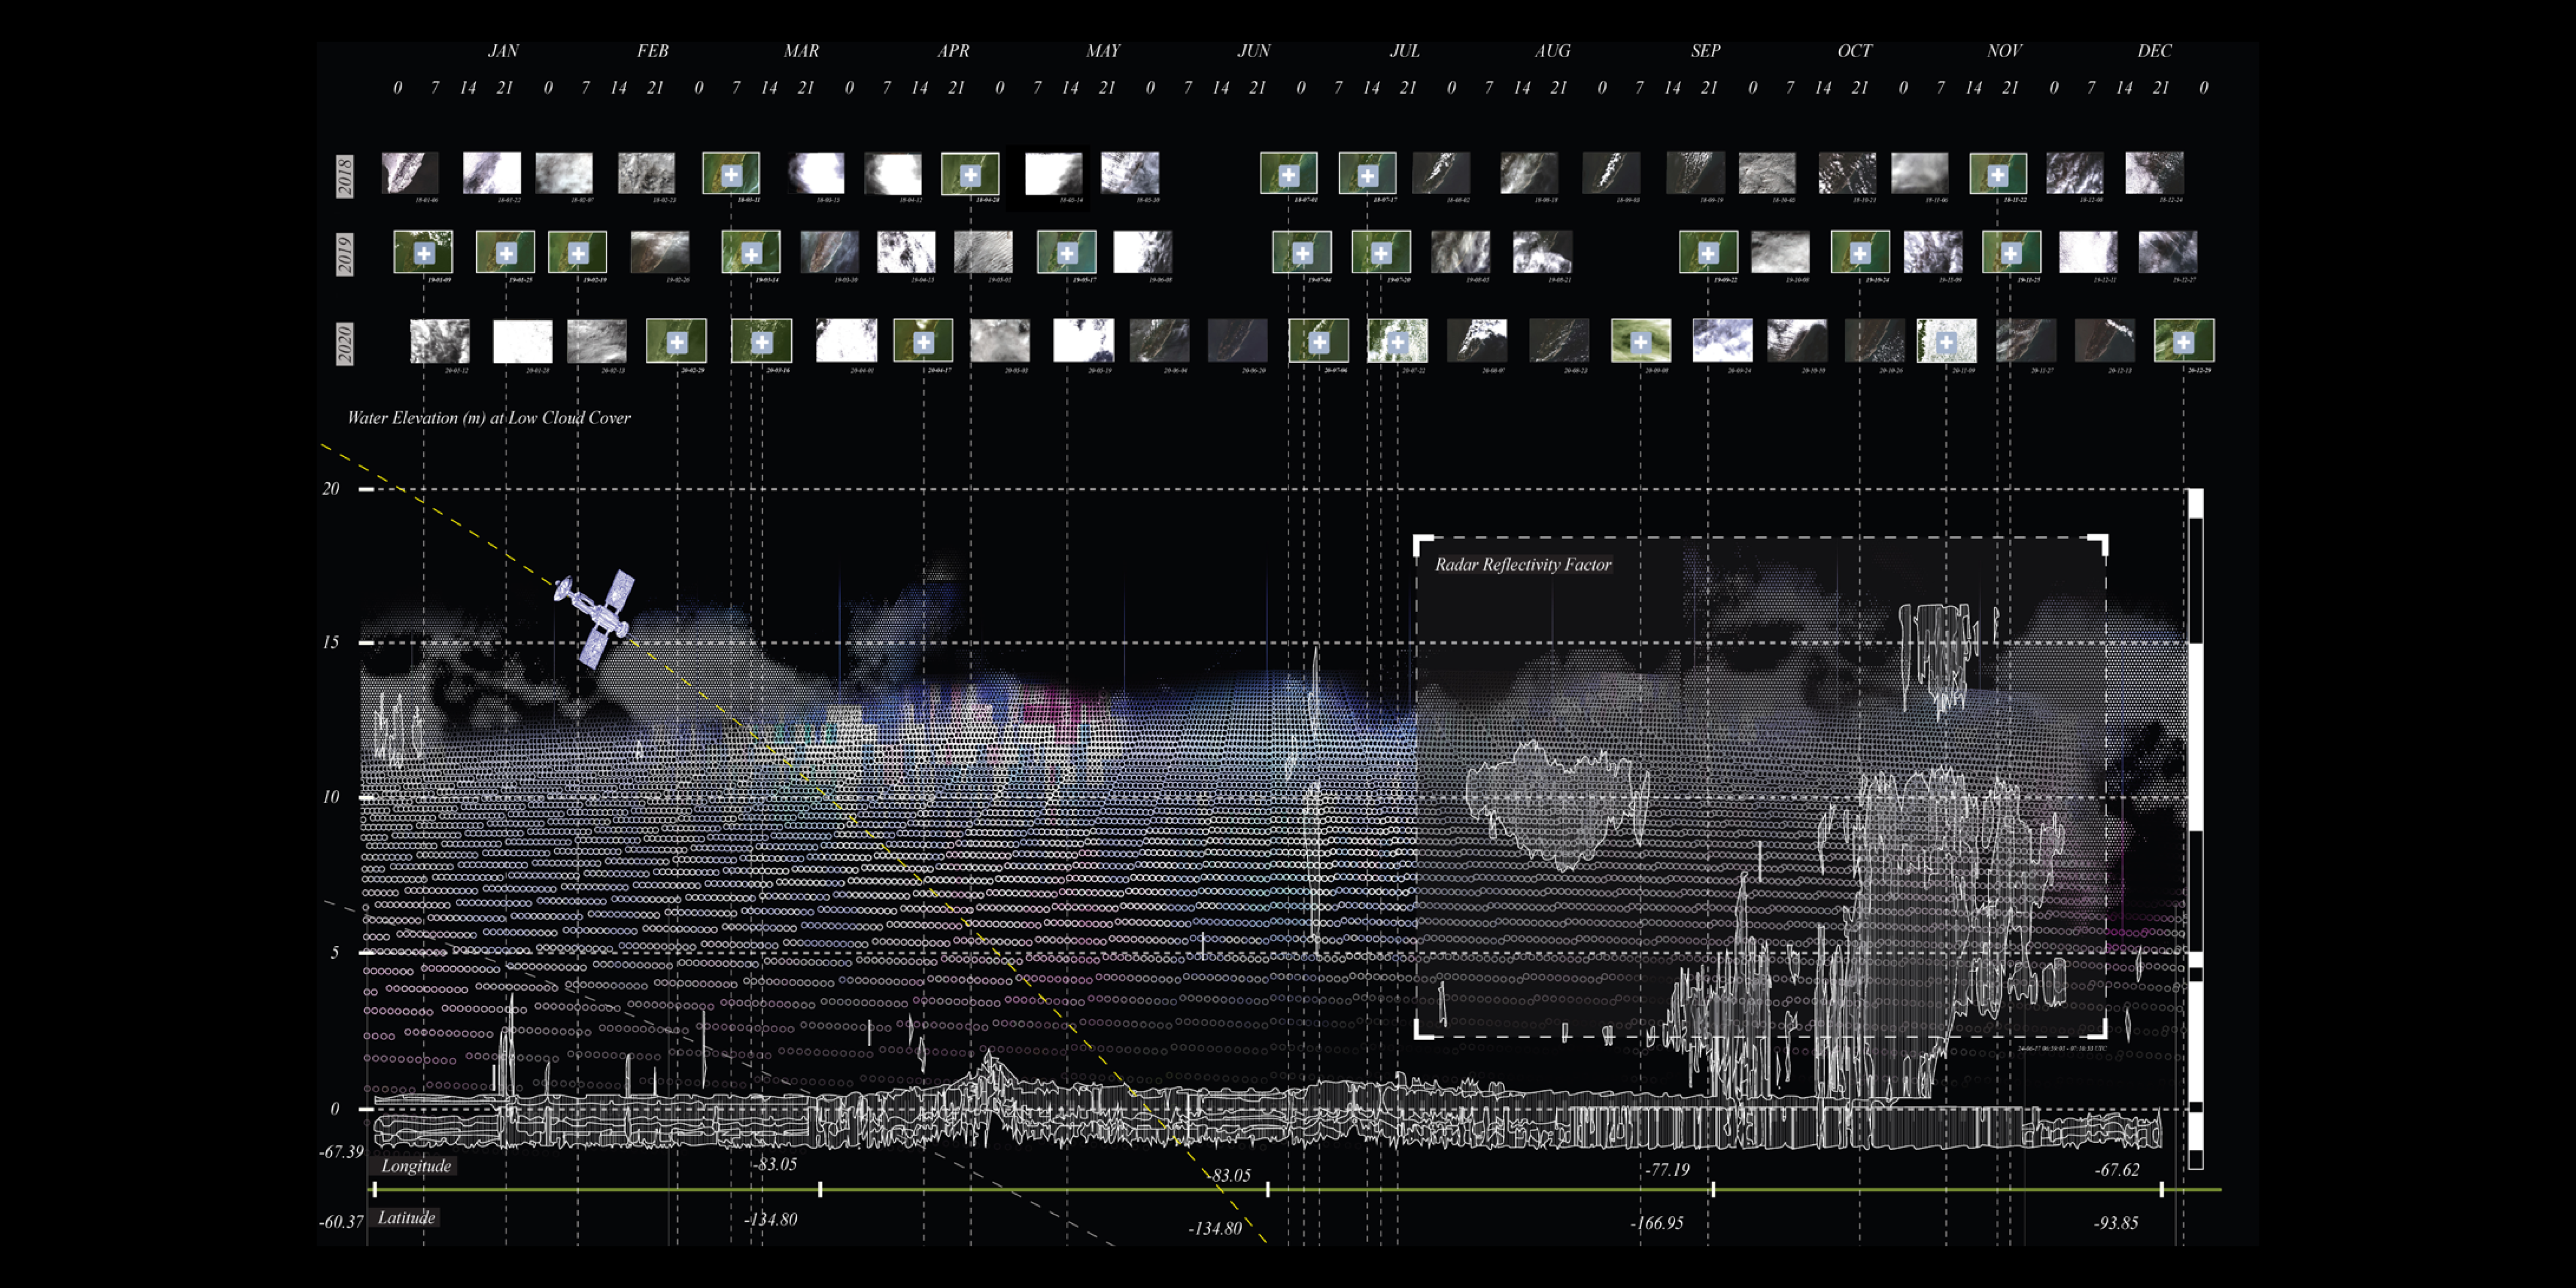Click the Longitude axis label
The image size is (2576, 1288).
click(x=416, y=1166)
